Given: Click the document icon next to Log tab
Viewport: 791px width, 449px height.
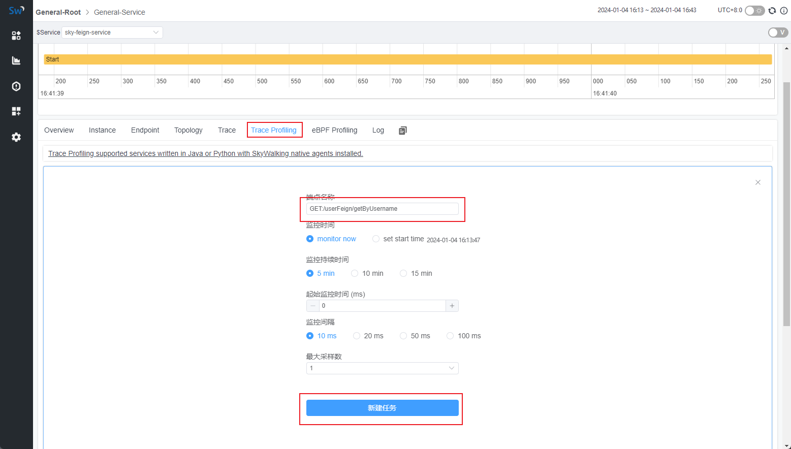Looking at the screenshot, I should pos(403,131).
